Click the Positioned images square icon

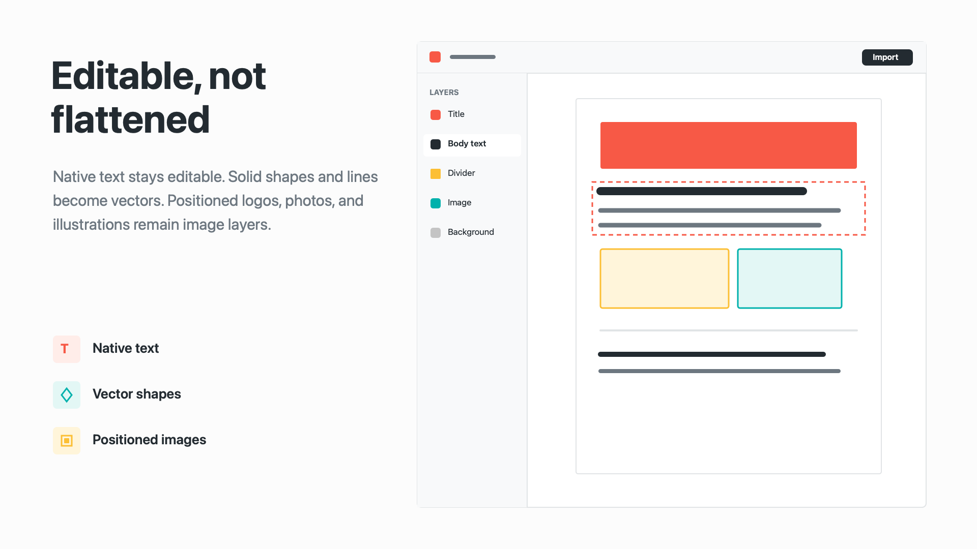[x=67, y=441]
